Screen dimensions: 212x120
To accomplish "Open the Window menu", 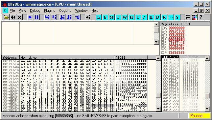I will click(81, 10).
